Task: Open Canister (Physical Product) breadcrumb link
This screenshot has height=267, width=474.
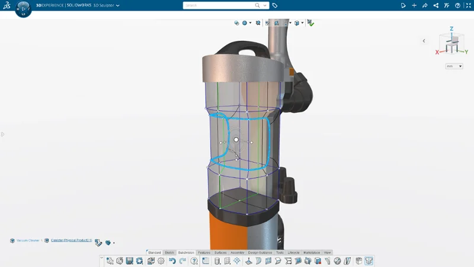Action: coord(72,241)
